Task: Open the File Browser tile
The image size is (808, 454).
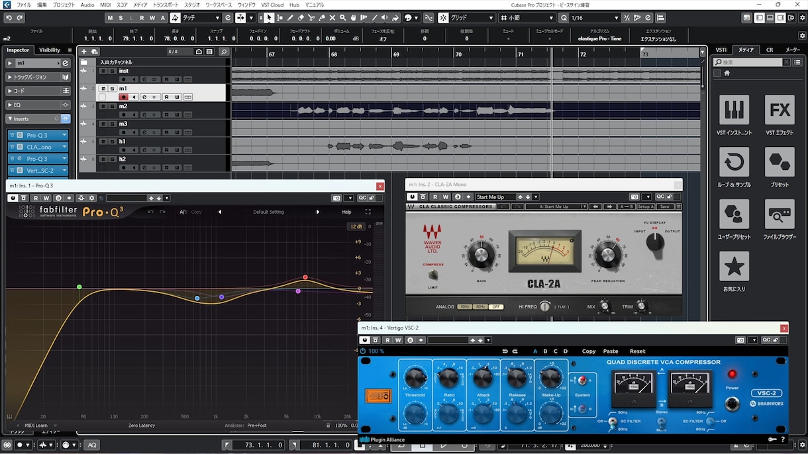Action: pyautogui.click(x=780, y=214)
